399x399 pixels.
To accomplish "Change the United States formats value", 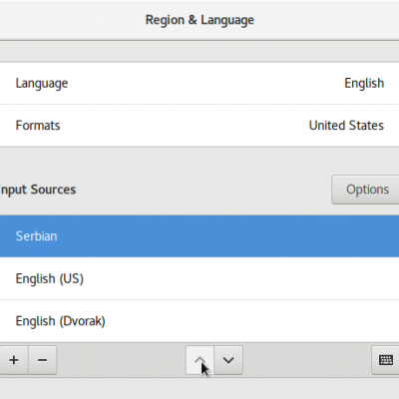I will [x=346, y=126].
